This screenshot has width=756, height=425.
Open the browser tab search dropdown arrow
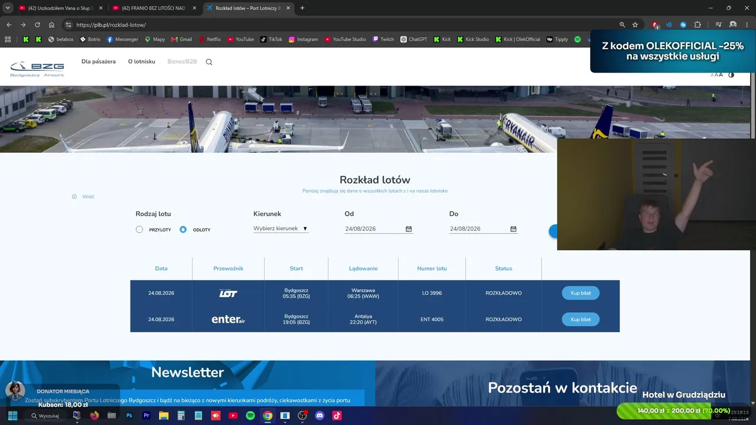click(x=8, y=8)
